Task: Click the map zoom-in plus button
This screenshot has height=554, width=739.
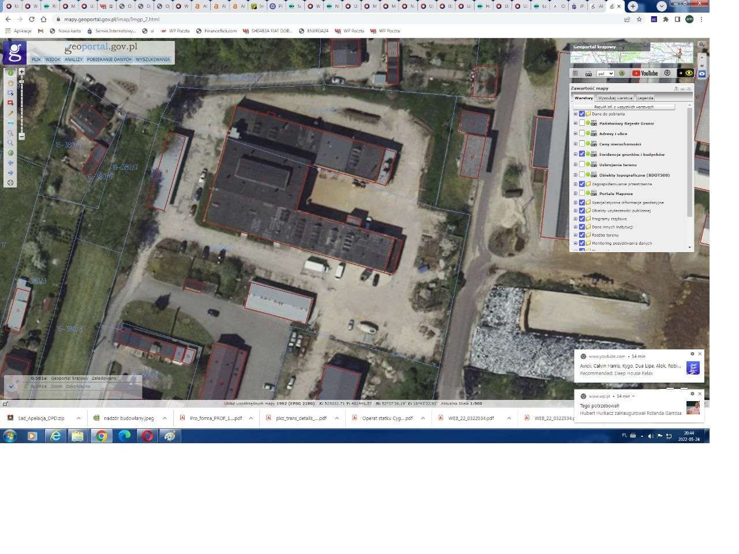Action: [x=22, y=72]
